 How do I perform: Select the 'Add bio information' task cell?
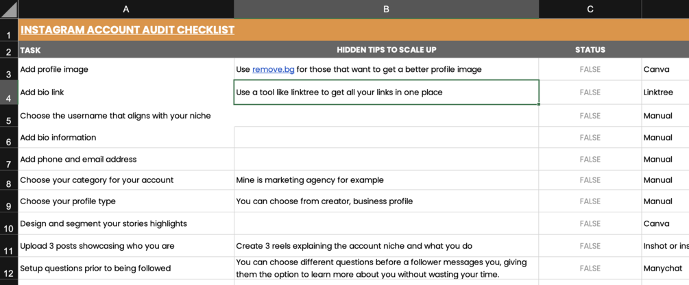point(125,138)
